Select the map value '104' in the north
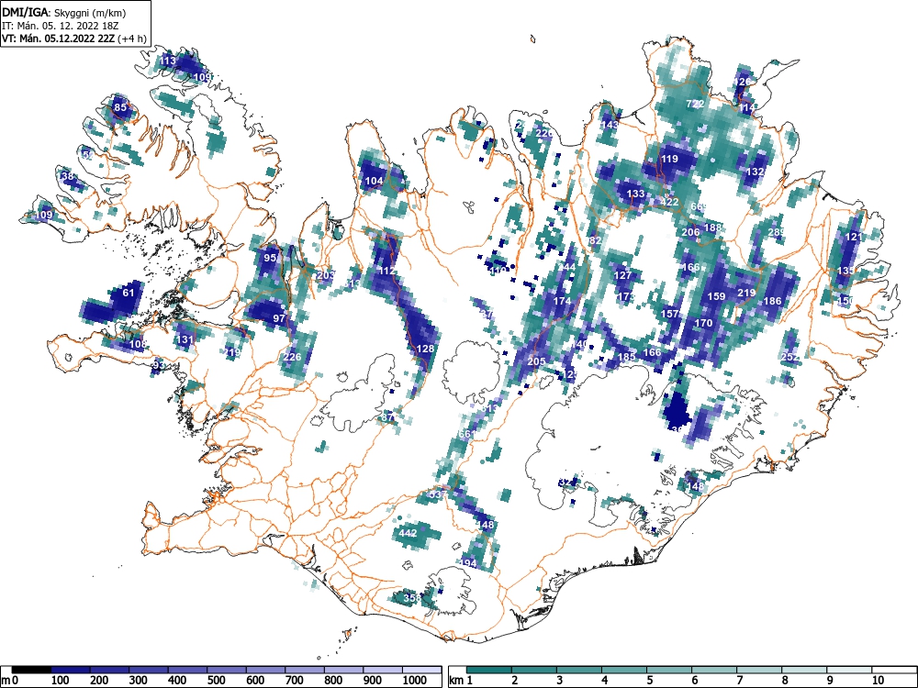 pos(374,181)
